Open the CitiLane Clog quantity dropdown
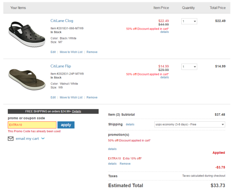Viewport: 232px width, 194px height. tap(189, 21)
